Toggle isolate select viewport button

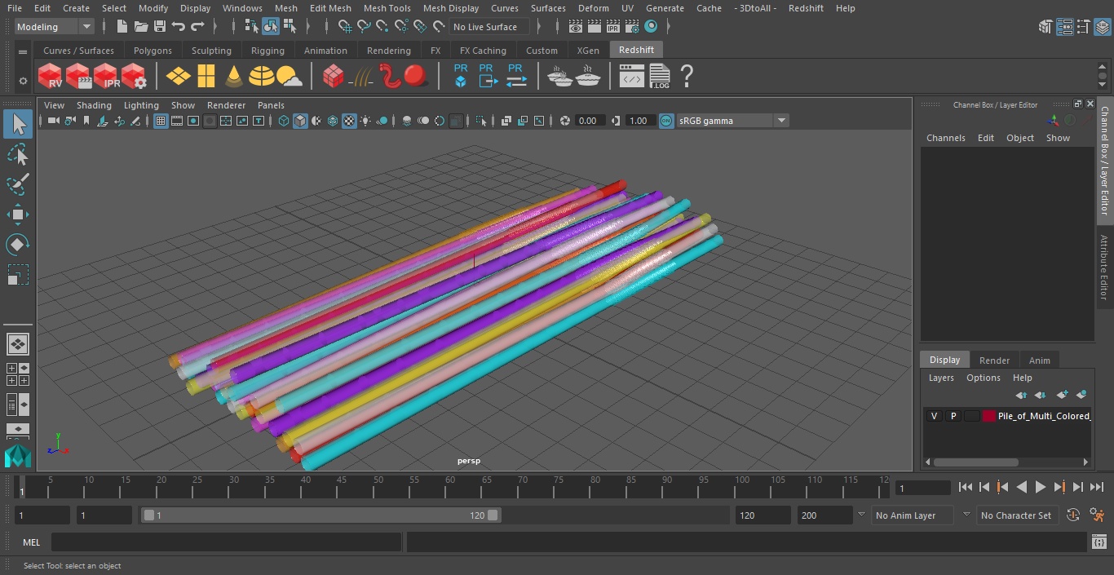click(481, 121)
